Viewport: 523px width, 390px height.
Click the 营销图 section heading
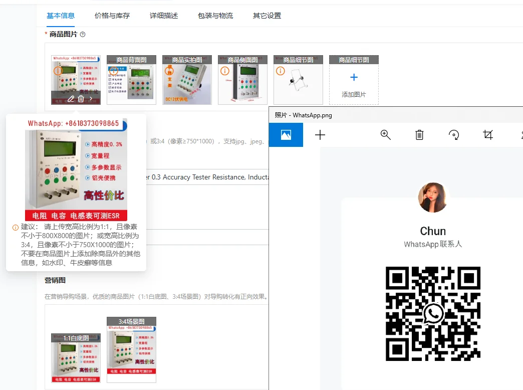pyautogui.click(x=55, y=281)
